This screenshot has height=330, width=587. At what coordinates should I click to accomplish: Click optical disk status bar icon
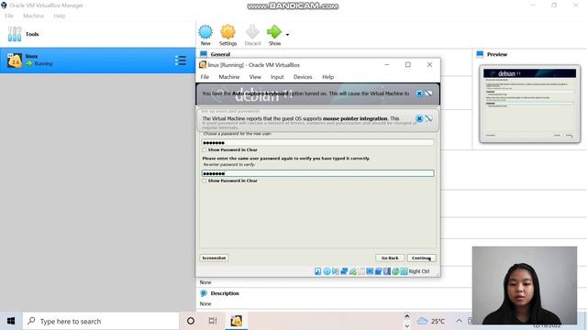tap(327, 271)
